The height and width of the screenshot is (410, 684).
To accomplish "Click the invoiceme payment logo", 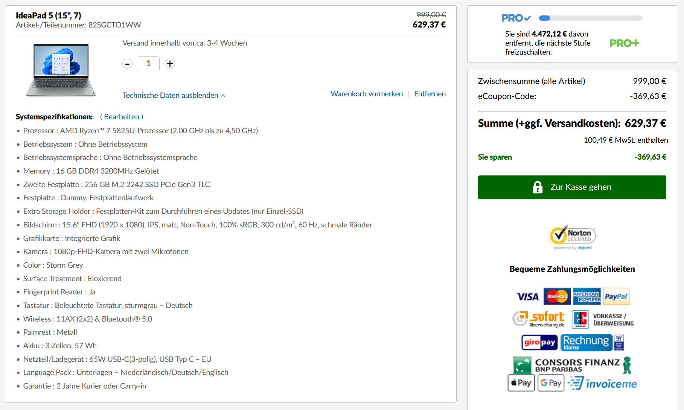I will pyautogui.click(x=602, y=383).
